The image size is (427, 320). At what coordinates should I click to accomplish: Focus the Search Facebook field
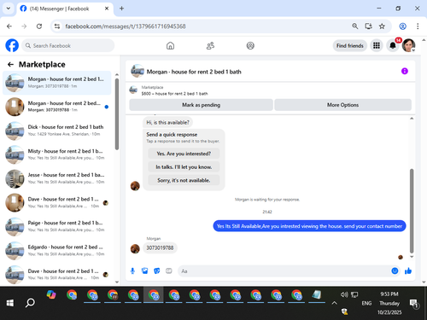tap(68, 45)
